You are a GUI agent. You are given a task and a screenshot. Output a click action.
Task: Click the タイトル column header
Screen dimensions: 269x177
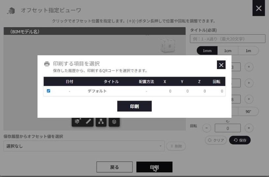pyautogui.click(x=111, y=82)
